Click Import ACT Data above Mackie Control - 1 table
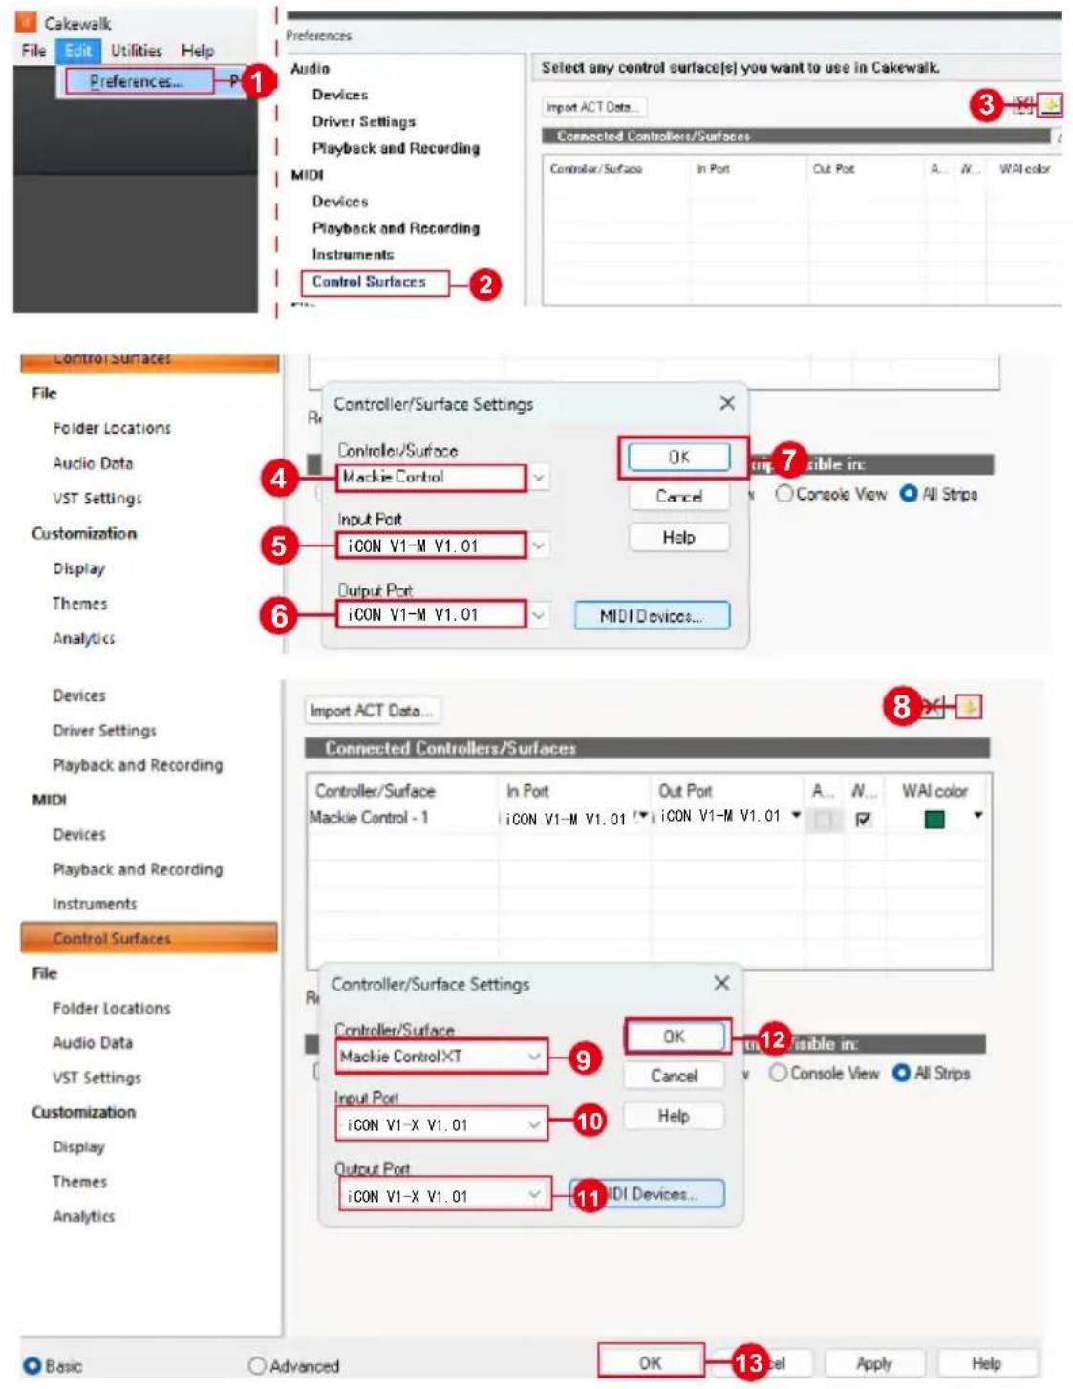Image resolution: width=1073 pixels, height=1389 pixels. [x=372, y=710]
